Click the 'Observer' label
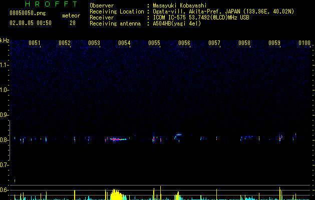315x200 pixels. pos(102,5)
